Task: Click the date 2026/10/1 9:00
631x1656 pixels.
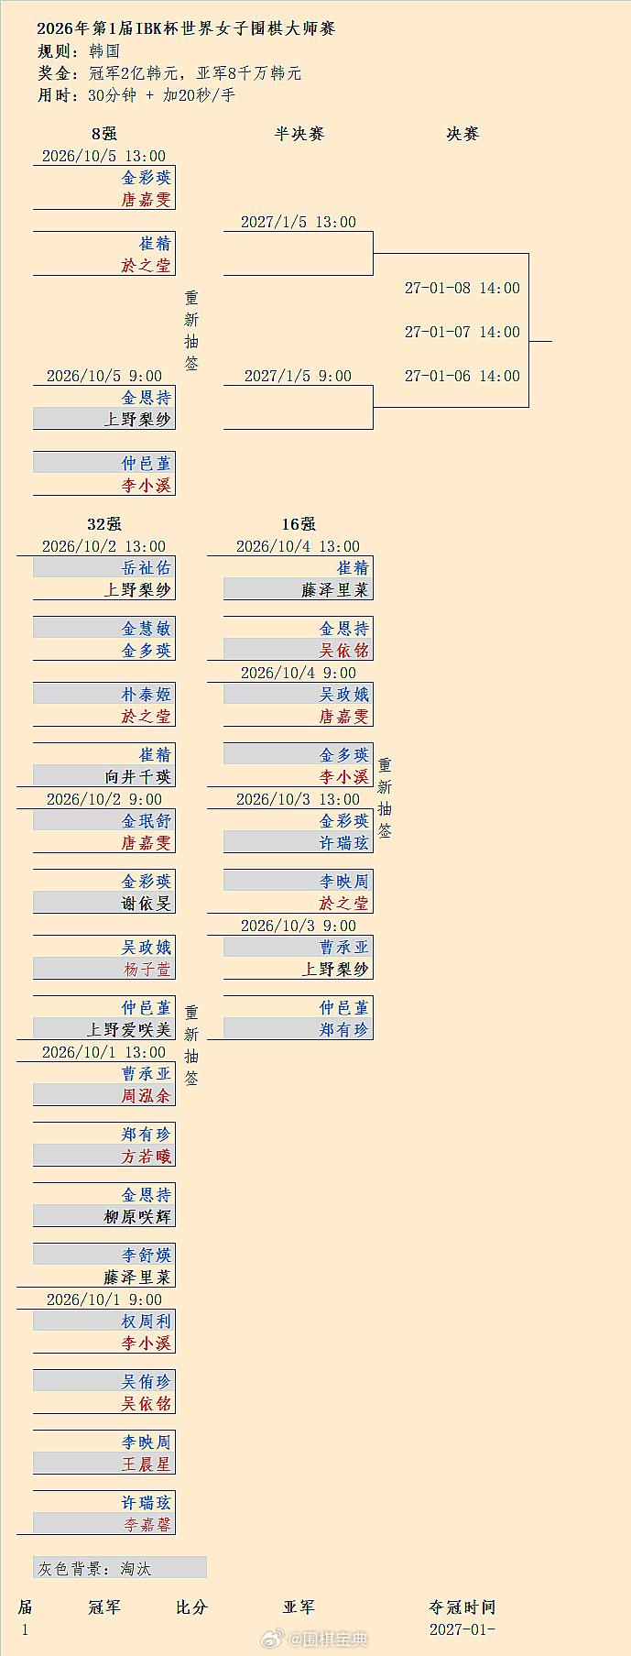Action: tap(104, 1300)
